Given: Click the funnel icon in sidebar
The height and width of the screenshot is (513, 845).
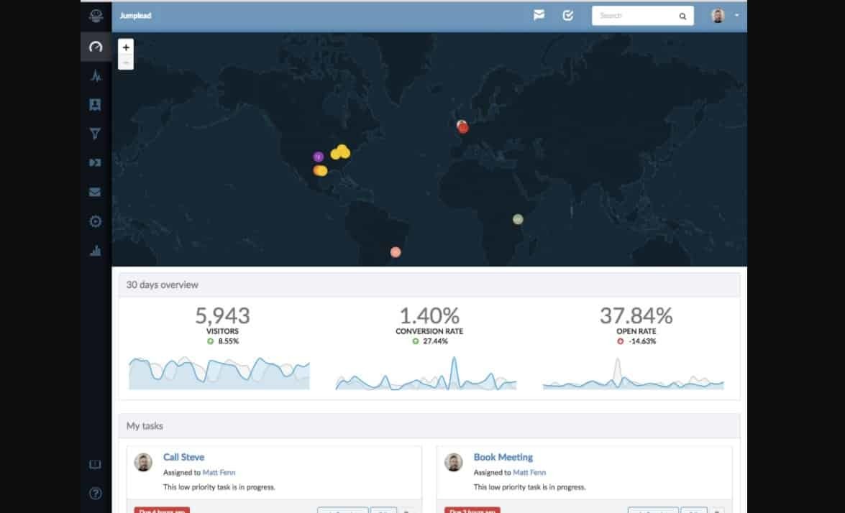Looking at the screenshot, I should pyautogui.click(x=95, y=134).
